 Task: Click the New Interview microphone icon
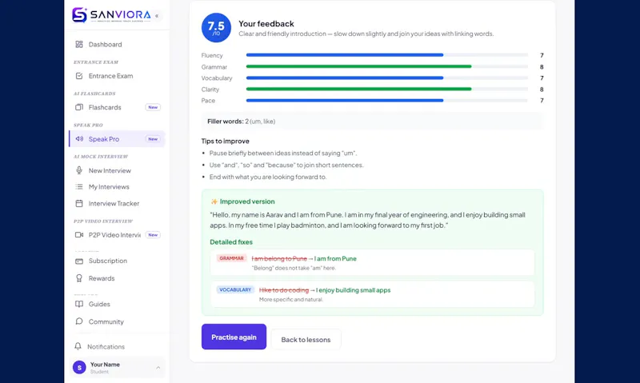coord(79,170)
